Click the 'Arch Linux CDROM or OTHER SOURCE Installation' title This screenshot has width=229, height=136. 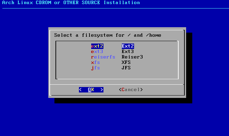[71, 2]
